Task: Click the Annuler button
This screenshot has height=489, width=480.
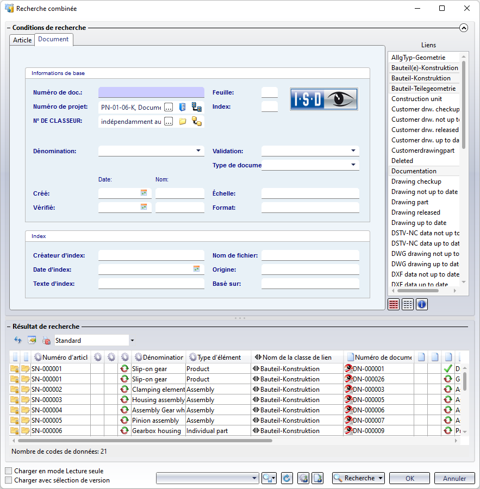Action: pos(454,478)
